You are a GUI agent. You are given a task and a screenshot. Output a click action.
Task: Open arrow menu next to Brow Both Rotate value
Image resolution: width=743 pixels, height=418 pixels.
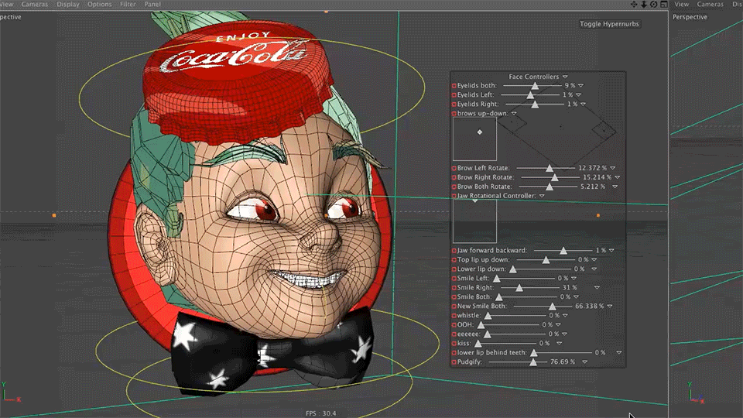click(615, 187)
